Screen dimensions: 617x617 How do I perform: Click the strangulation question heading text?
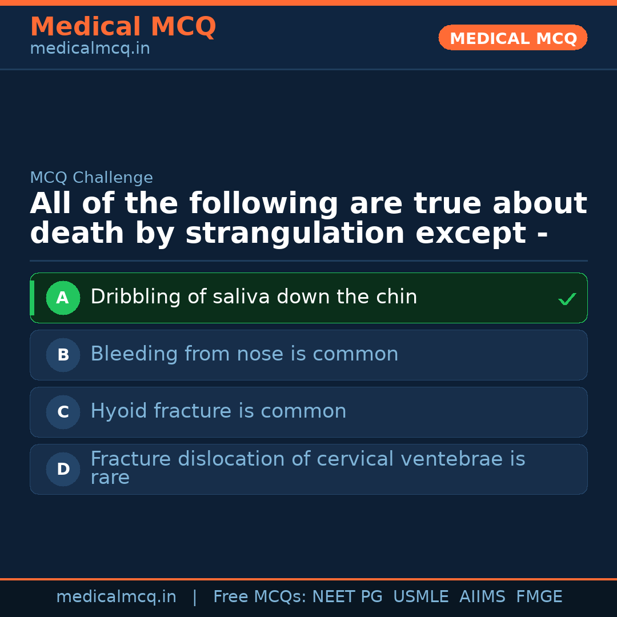(308, 219)
